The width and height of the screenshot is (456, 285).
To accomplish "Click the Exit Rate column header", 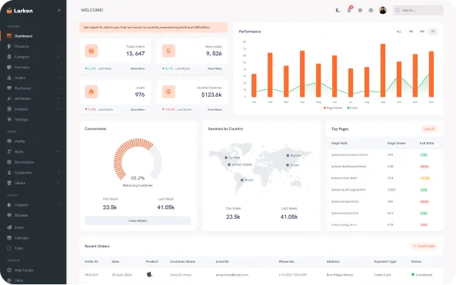I will 427,143.
